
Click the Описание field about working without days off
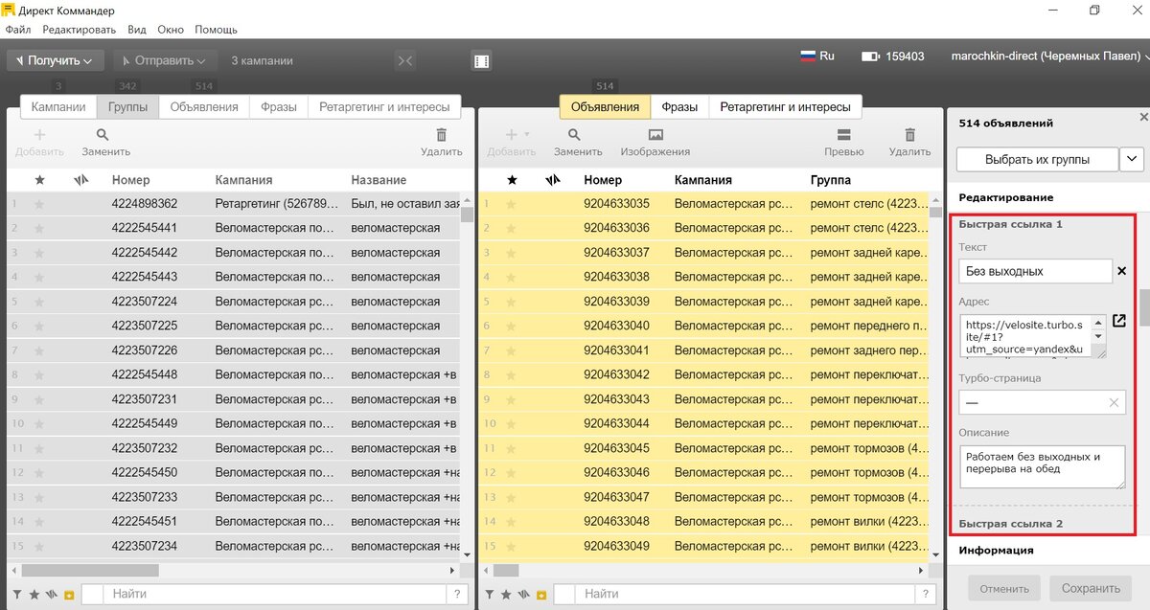click(x=1043, y=468)
